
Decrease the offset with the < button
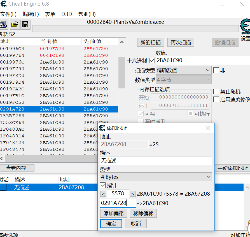(x=103, y=194)
